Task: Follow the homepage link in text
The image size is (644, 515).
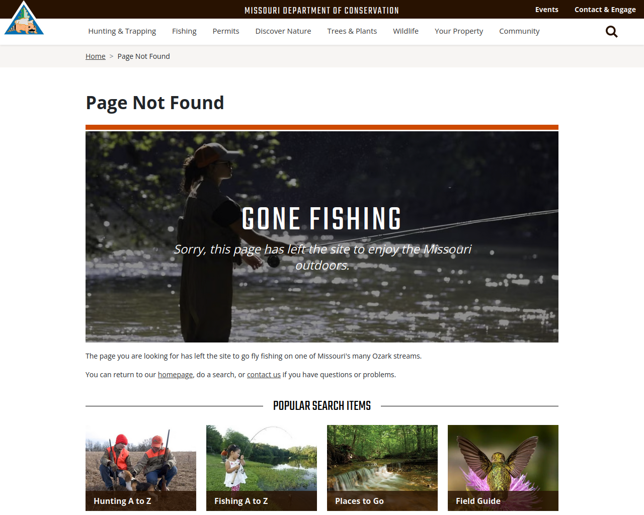Action: coord(175,375)
